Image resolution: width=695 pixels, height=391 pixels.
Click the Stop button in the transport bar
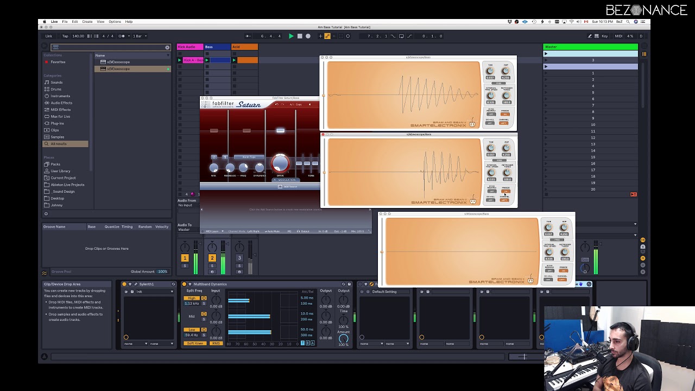(x=300, y=36)
